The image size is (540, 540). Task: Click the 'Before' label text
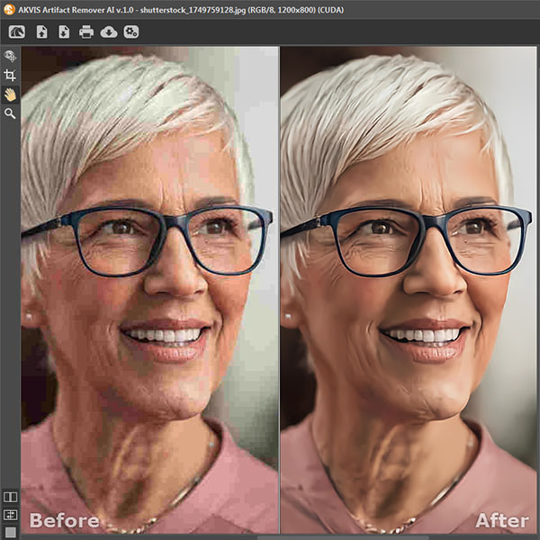(x=63, y=520)
